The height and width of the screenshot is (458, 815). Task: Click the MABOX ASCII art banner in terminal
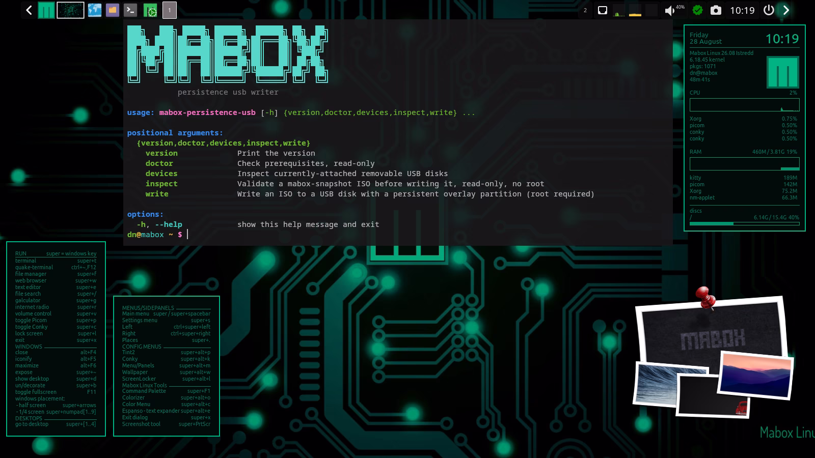tap(227, 54)
